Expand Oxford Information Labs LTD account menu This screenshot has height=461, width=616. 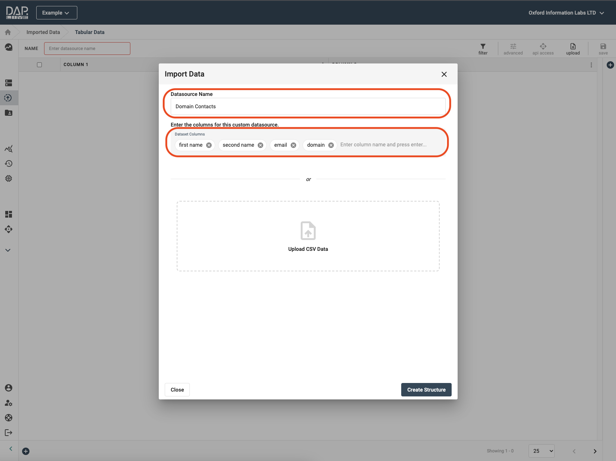566,13
